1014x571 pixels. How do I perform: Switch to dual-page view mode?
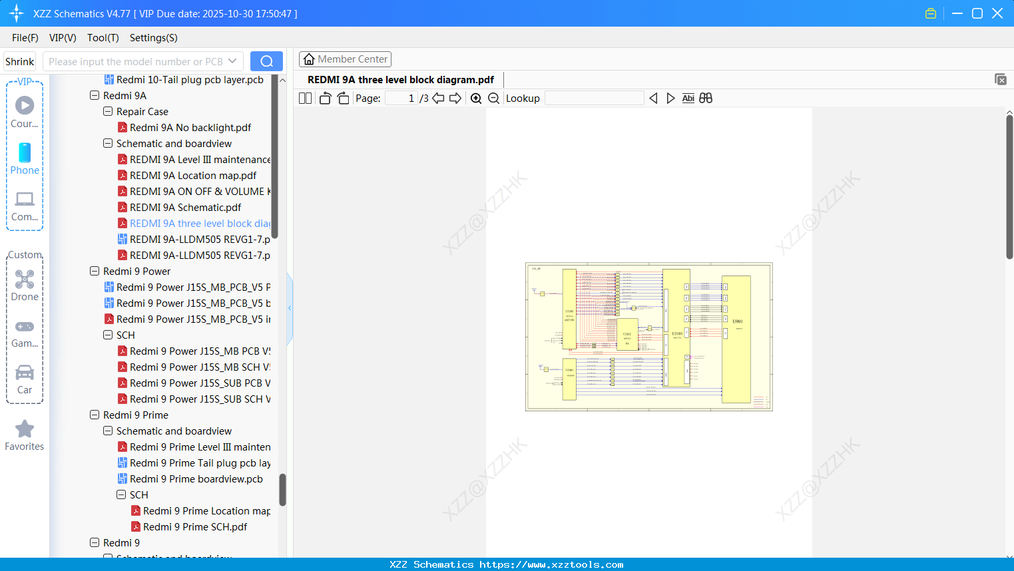(304, 98)
